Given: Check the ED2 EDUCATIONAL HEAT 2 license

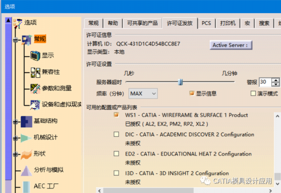Looking at the screenshot, I should click(116, 153).
